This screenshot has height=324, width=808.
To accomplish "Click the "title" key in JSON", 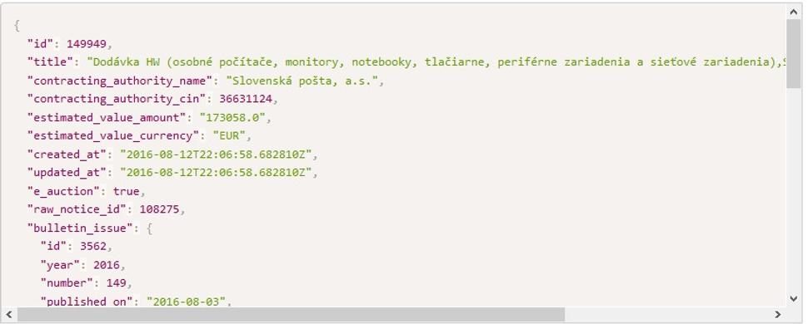I will 50,61.
